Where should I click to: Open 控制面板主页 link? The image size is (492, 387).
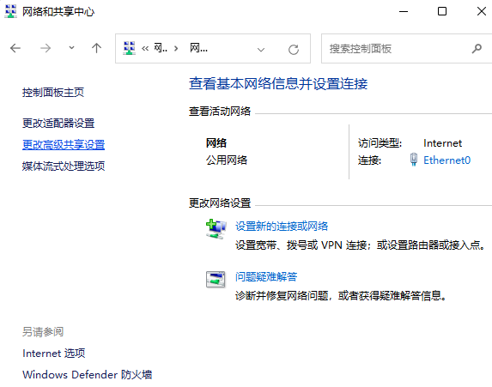click(x=53, y=93)
